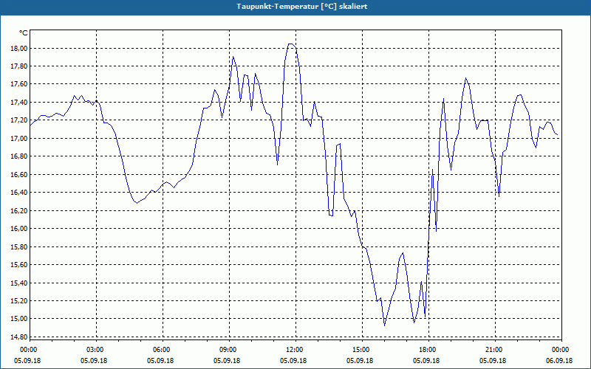
Task: Pick the 17,40 y-axis label
Action: [19, 103]
